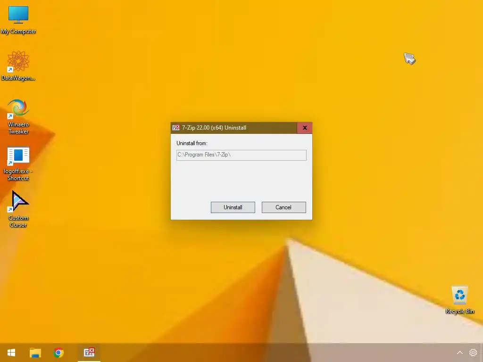Open the Windows Start button

coord(11,353)
